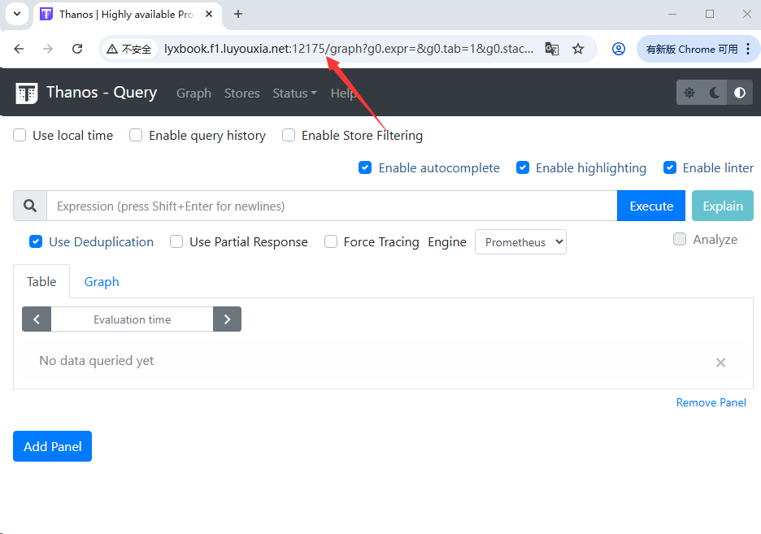Open the Engine Prometheus dropdown
761x534 pixels.
(x=520, y=242)
